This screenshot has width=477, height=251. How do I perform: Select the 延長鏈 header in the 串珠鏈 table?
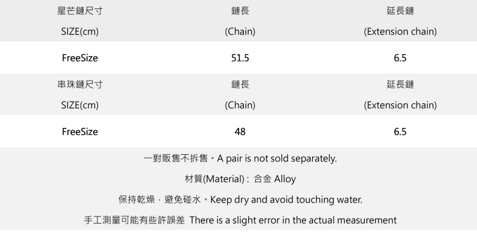point(400,85)
